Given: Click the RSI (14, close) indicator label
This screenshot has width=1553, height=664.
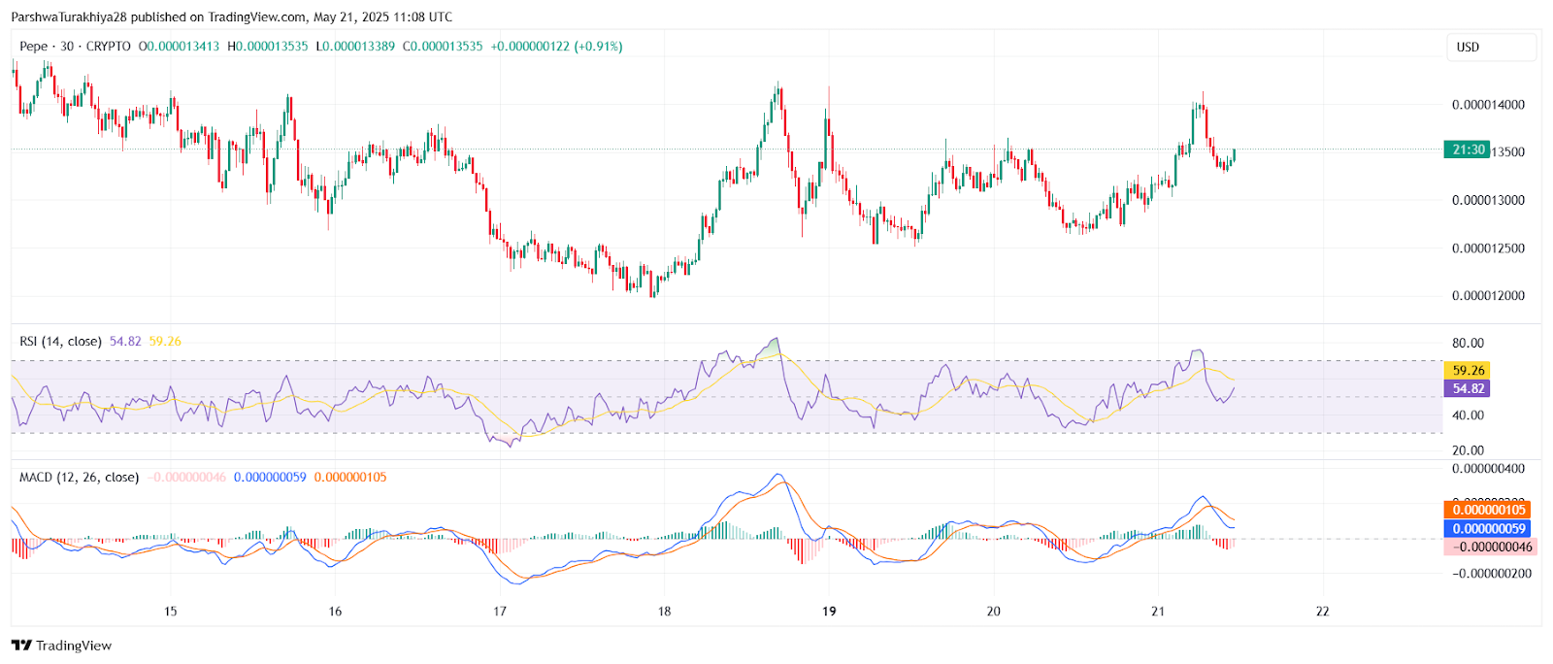Looking at the screenshot, I should pos(61,342).
